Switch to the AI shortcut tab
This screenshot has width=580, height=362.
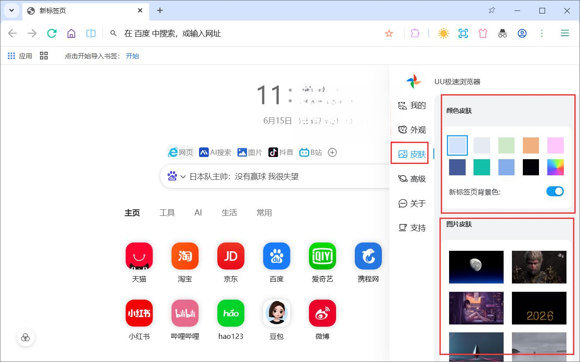198,212
